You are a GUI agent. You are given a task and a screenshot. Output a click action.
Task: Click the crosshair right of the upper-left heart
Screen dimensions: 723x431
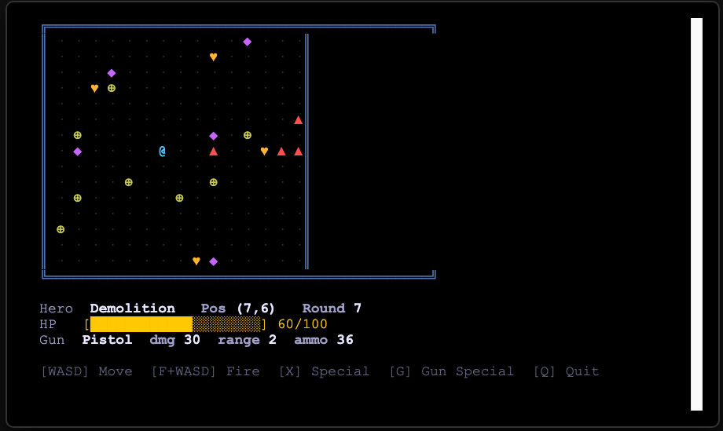[x=112, y=88]
